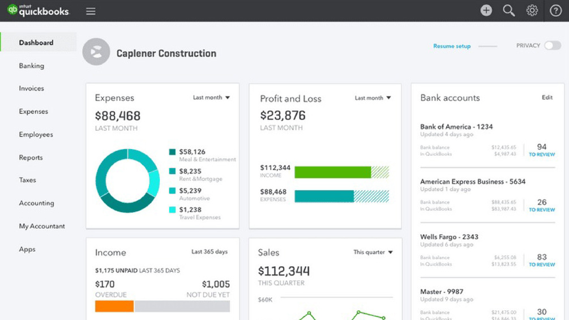This screenshot has height=320, width=569.
Task: Click the green income bar
Action: point(333,172)
